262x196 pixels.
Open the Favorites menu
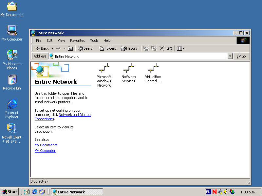(x=78, y=41)
